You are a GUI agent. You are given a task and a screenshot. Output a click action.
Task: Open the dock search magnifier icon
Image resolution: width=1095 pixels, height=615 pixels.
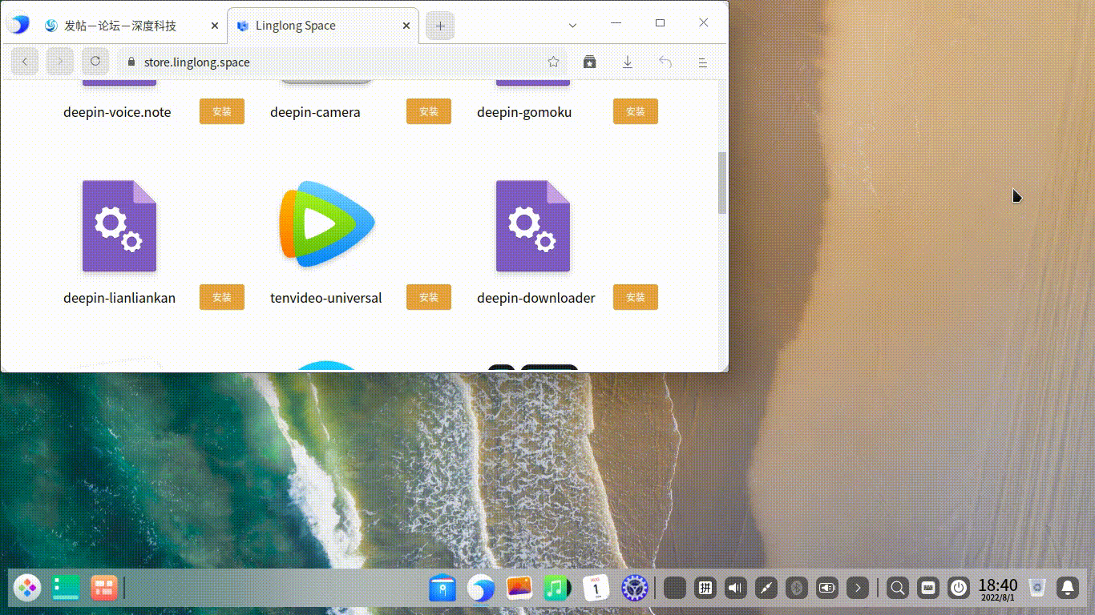coord(899,589)
